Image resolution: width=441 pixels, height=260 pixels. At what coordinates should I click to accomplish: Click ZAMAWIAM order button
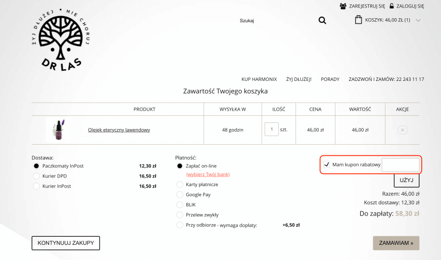396,243
